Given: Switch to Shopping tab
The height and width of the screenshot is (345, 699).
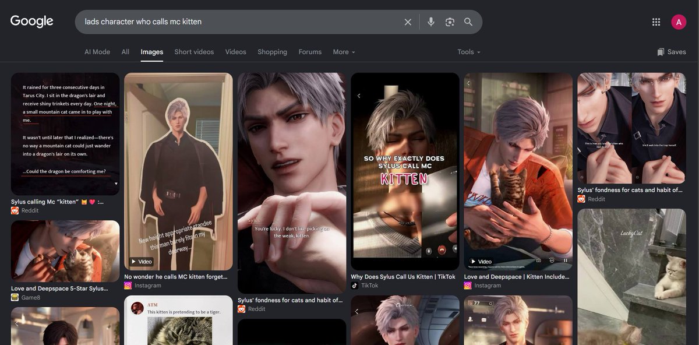Looking at the screenshot, I should click(x=272, y=52).
